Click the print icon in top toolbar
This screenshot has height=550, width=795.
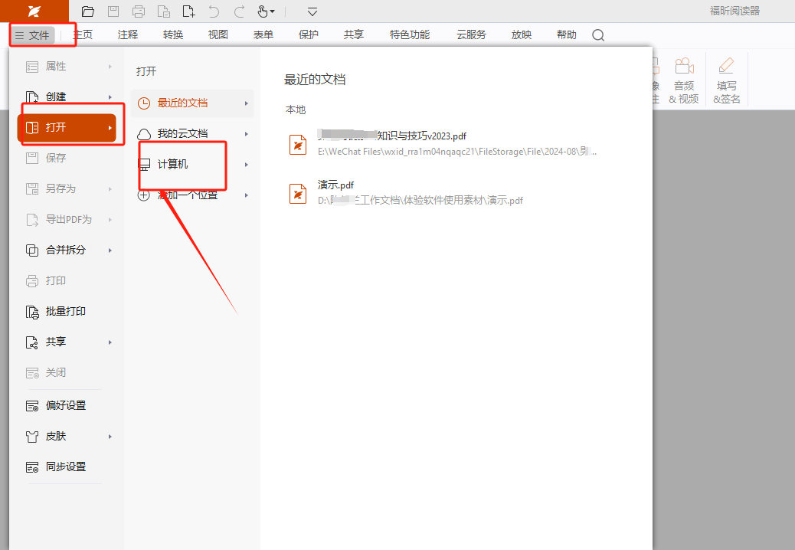[x=139, y=11]
